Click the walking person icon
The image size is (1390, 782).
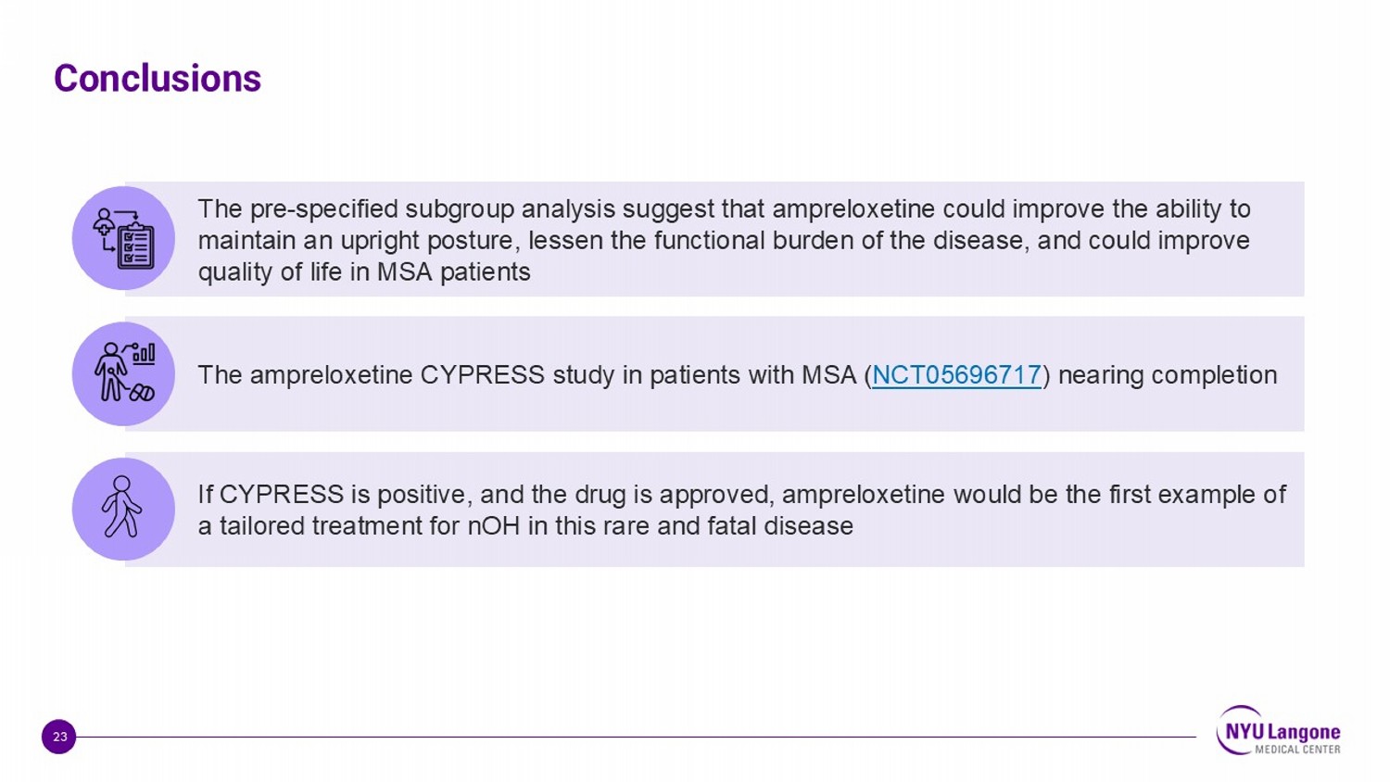tap(123, 509)
